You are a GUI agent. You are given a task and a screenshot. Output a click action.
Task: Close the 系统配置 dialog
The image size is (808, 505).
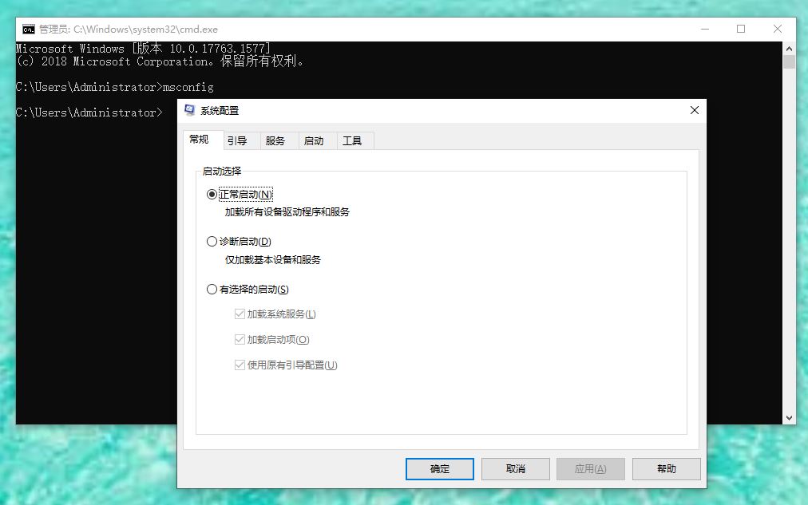click(694, 110)
